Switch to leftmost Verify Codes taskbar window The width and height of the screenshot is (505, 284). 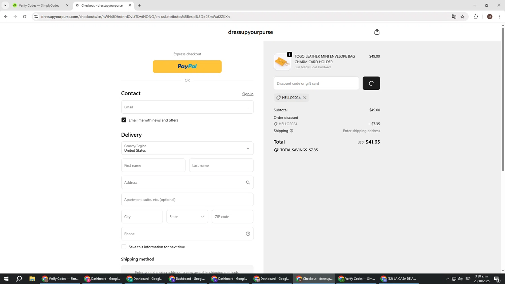click(61, 279)
